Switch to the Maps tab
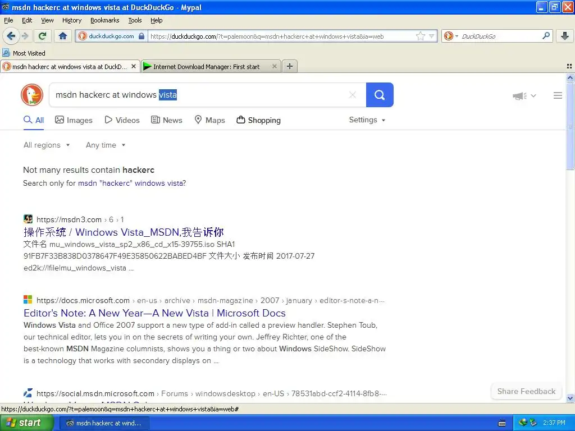Viewport: 575px width, 431px height. 210,120
